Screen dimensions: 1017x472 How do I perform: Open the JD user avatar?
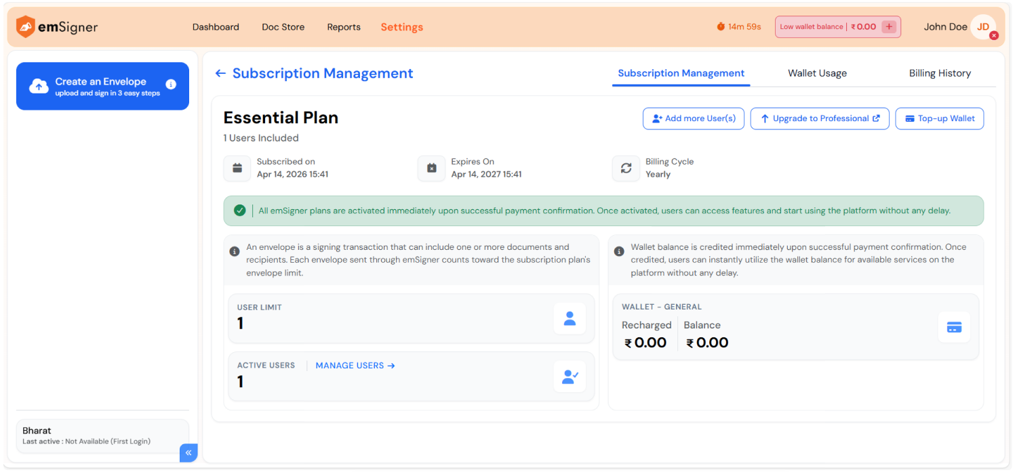[x=982, y=27]
